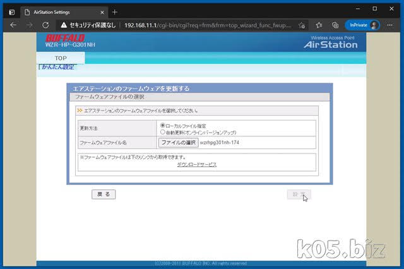Screen dimensions: 404x269
Task: Maximize the browser window
Action: [374, 9]
